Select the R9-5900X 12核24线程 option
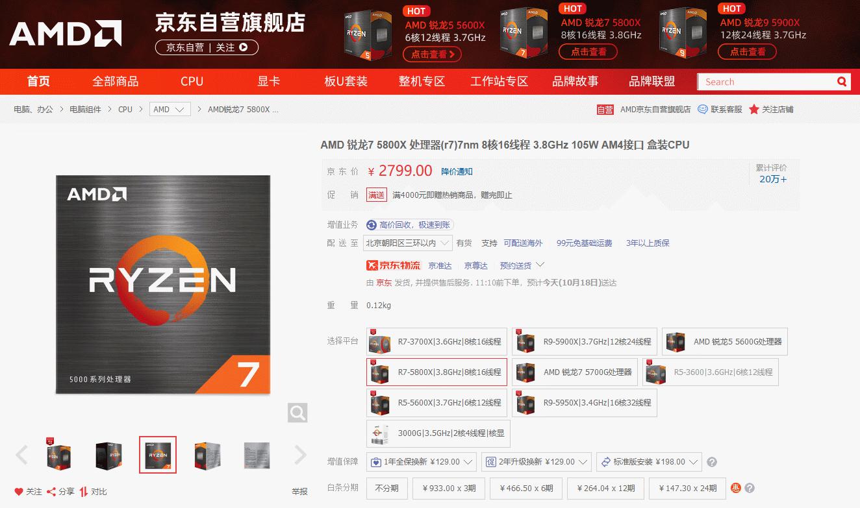 [x=584, y=341]
